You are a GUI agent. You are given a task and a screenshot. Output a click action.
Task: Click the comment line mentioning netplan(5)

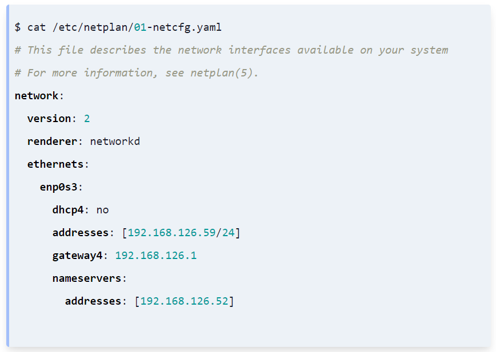point(137,73)
